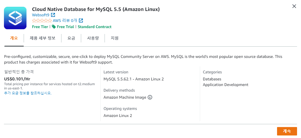Click the info icon beside Amazon Machine Image
The height and width of the screenshot is (138, 301).
pos(150,97)
